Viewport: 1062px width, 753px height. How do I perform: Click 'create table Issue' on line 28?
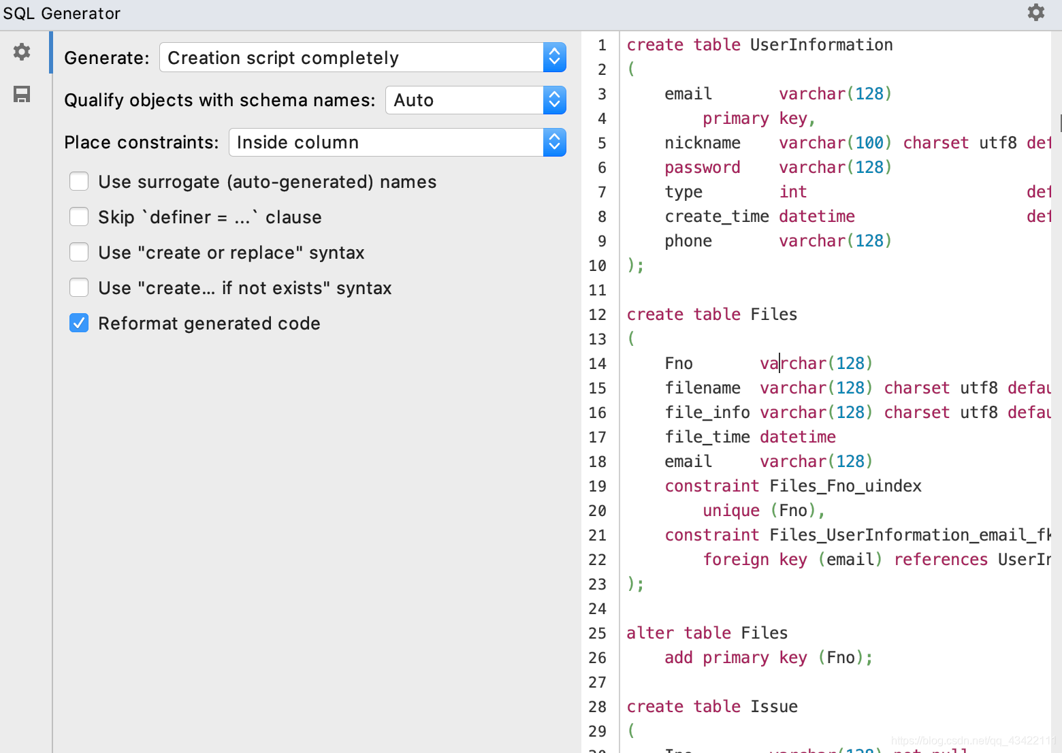coord(712,707)
